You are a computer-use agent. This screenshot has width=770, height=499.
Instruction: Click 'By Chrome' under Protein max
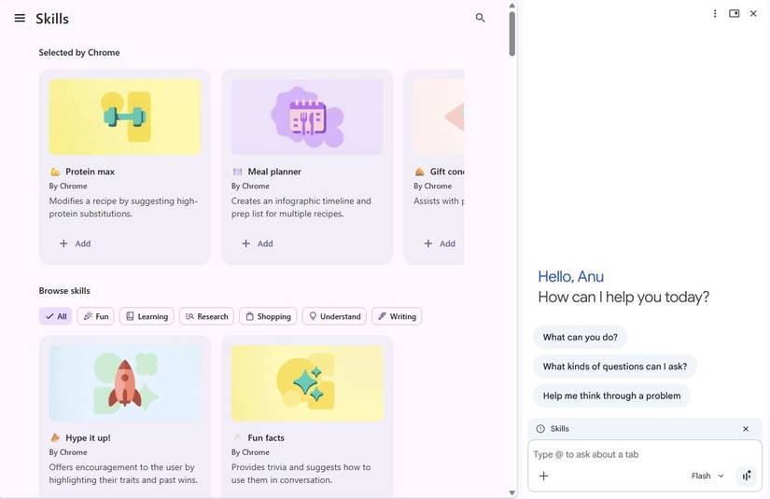(68, 186)
